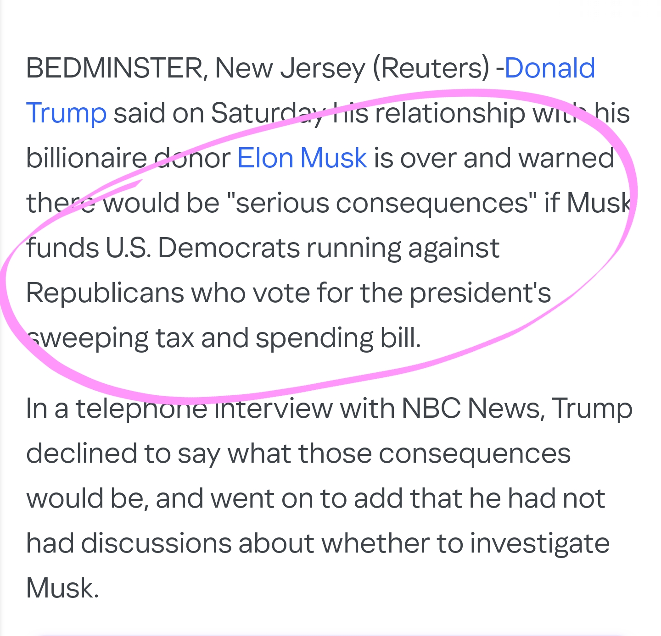Click the word "Democrats"
Image resolution: width=661 pixels, height=636 pixels.
click(x=228, y=248)
